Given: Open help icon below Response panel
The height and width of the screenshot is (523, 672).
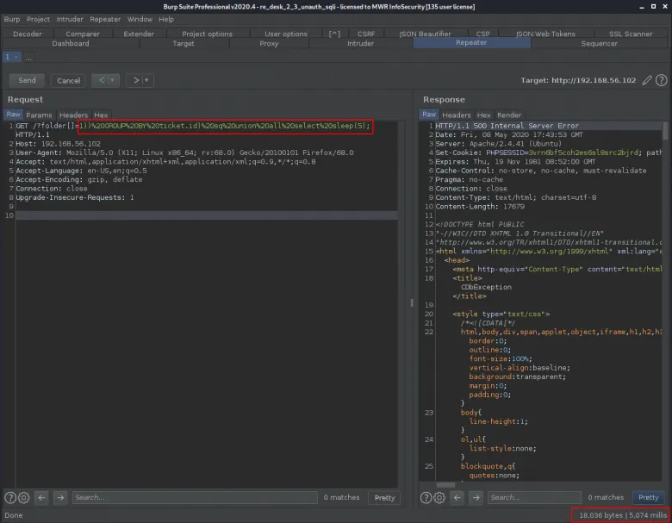Looking at the screenshot, I should coord(426,497).
